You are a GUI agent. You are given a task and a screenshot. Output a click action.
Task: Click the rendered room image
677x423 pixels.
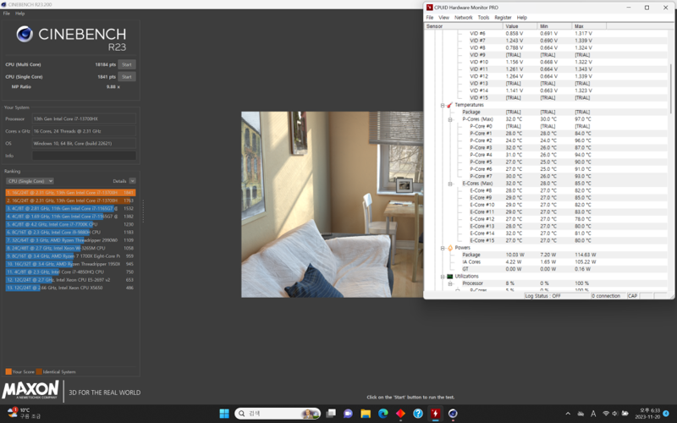pos(332,205)
